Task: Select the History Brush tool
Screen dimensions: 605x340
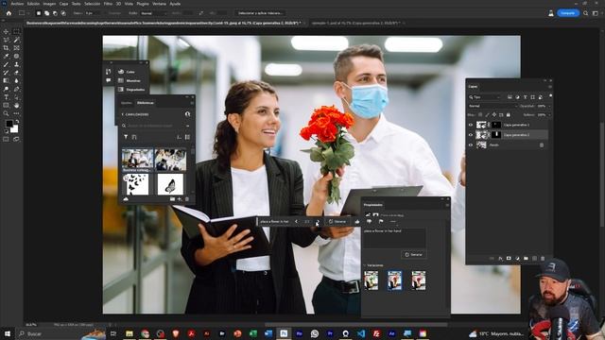Action: pyautogui.click(x=6, y=73)
